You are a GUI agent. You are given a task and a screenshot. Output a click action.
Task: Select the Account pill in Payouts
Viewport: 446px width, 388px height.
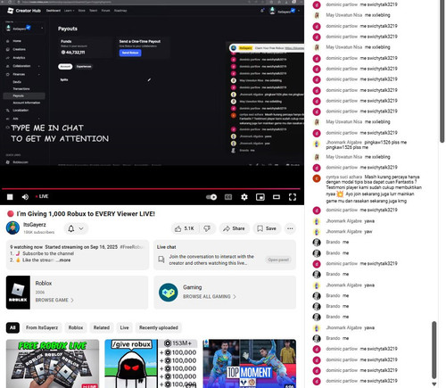pyautogui.click(x=65, y=66)
